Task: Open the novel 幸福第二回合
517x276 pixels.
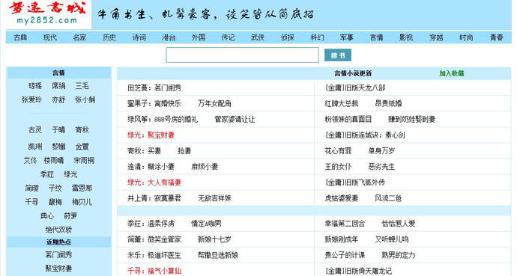Action: pyautogui.click(x=345, y=224)
